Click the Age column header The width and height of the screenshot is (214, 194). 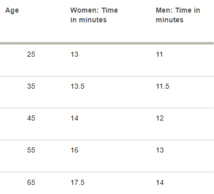click(12, 10)
